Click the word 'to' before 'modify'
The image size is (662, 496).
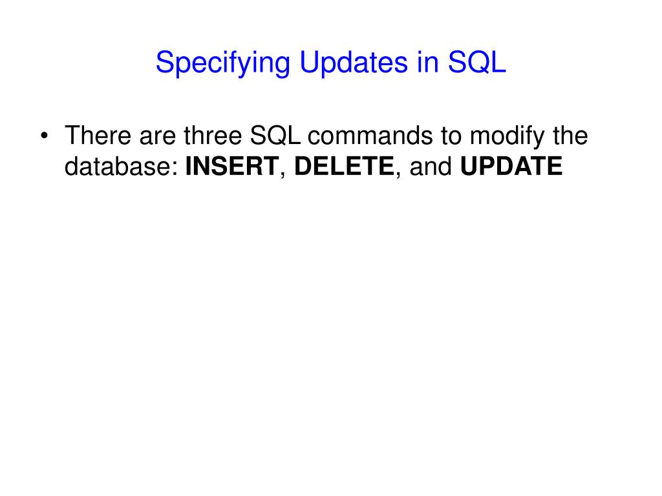pos(451,136)
